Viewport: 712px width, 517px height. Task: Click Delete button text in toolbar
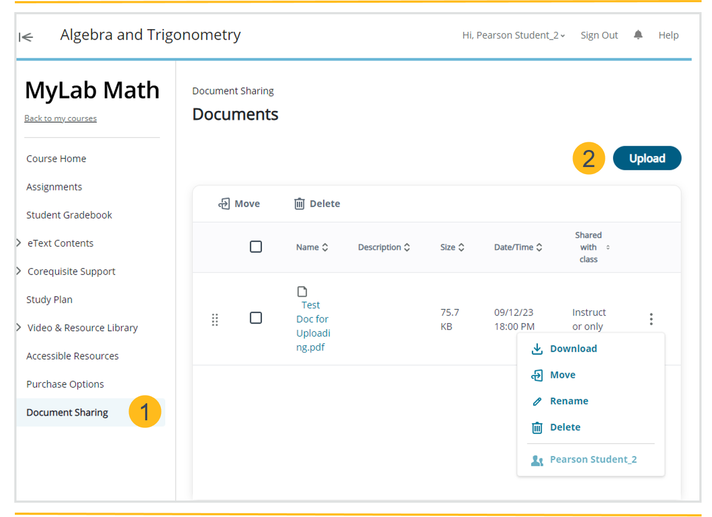click(325, 204)
